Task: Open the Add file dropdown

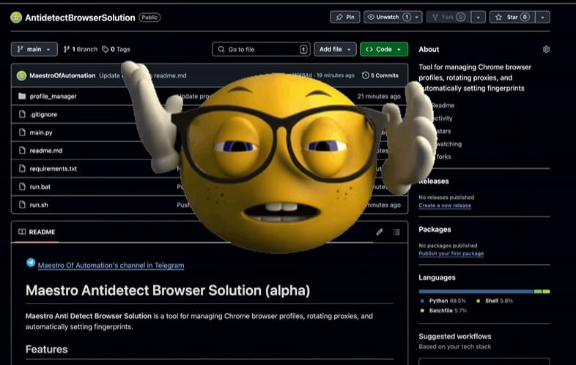Action: 335,49
